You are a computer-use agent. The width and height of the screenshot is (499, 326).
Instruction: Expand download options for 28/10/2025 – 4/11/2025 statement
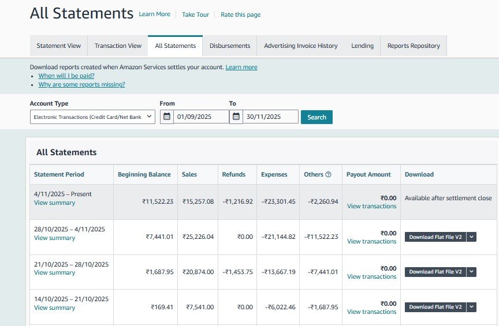(472, 237)
